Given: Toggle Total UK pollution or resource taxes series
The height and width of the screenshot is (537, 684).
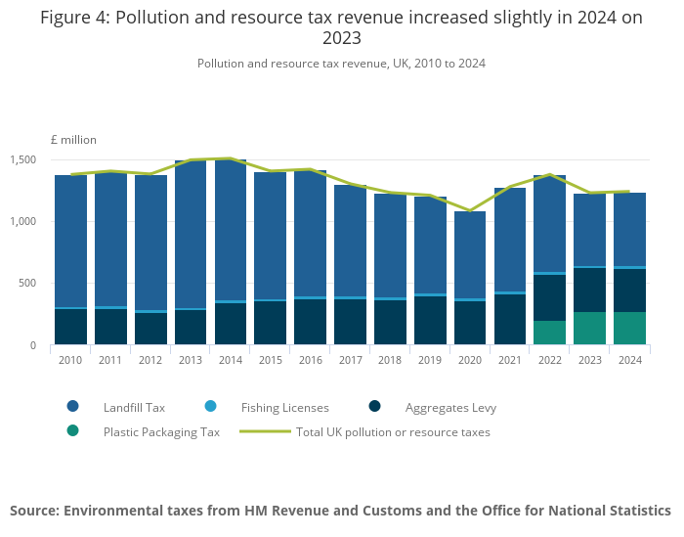Looking at the screenshot, I should tap(393, 431).
